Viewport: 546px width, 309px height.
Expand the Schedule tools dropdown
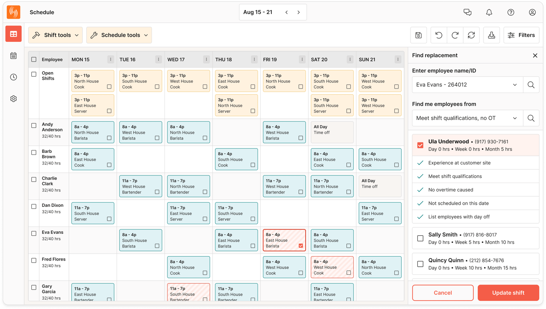pyautogui.click(x=119, y=35)
